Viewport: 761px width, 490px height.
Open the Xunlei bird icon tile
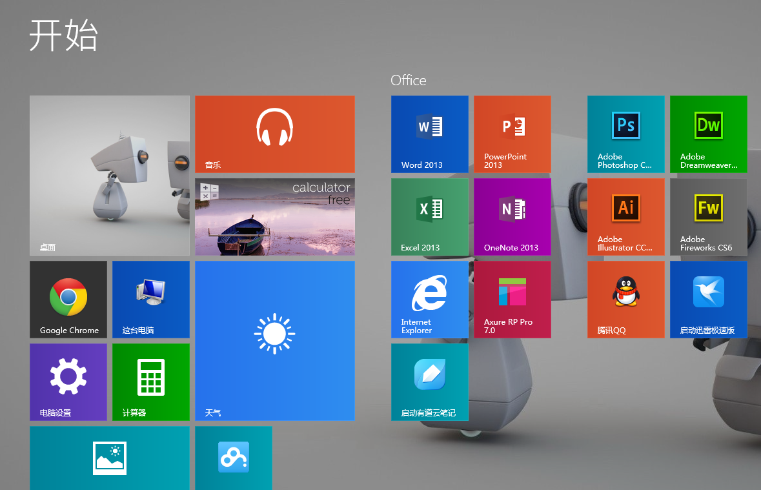(708, 300)
